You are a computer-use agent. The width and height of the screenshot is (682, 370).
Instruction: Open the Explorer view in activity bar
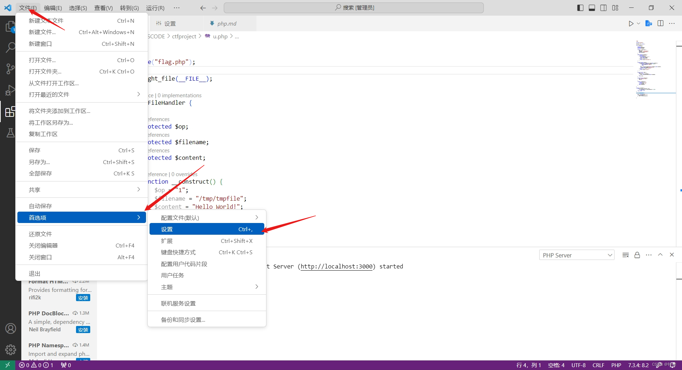tap(10, 27)
